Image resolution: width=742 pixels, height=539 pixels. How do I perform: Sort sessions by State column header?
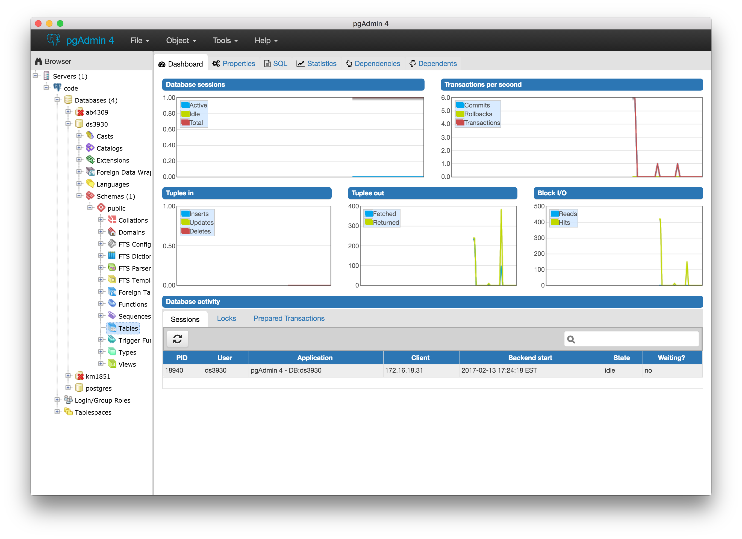622,358
